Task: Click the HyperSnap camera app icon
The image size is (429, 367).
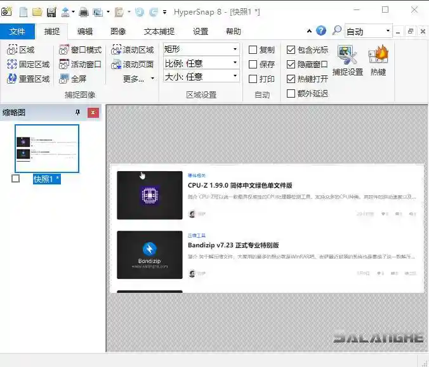Action: click(x=6, y=12)
